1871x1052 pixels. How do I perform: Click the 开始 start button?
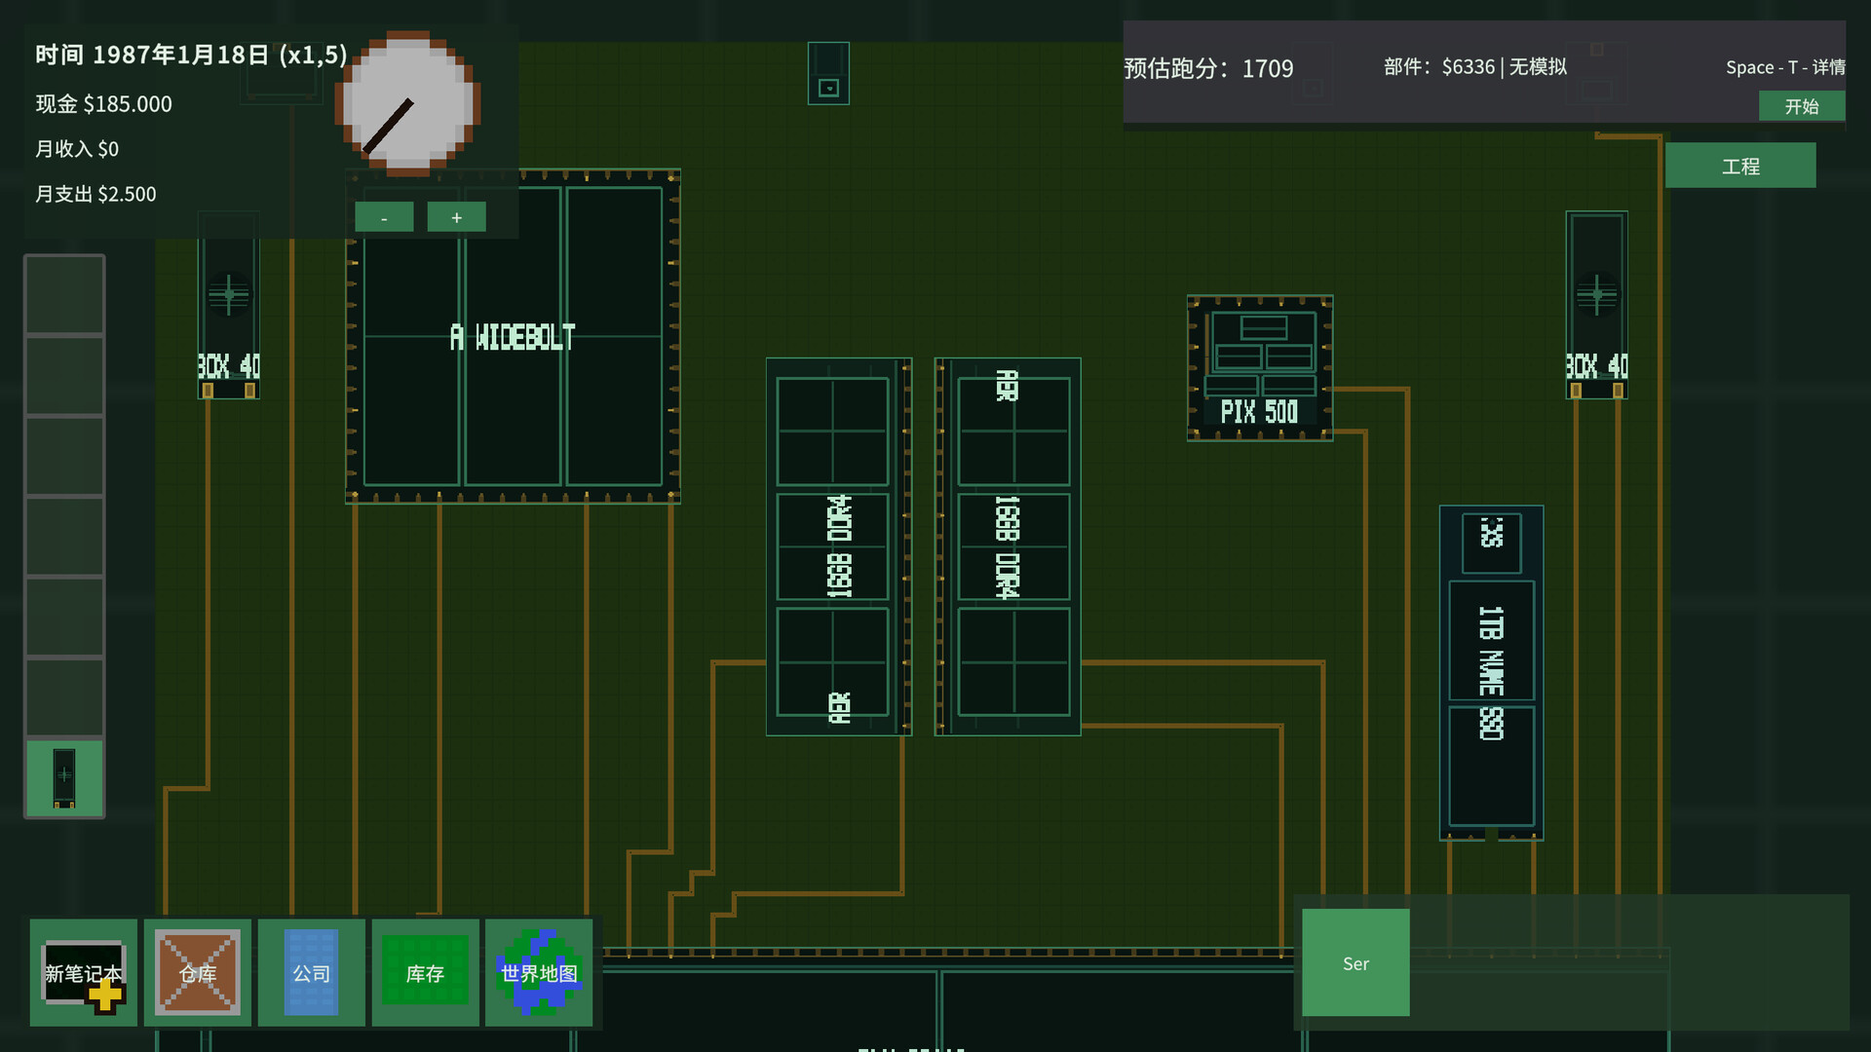(x=1802, y=106)
